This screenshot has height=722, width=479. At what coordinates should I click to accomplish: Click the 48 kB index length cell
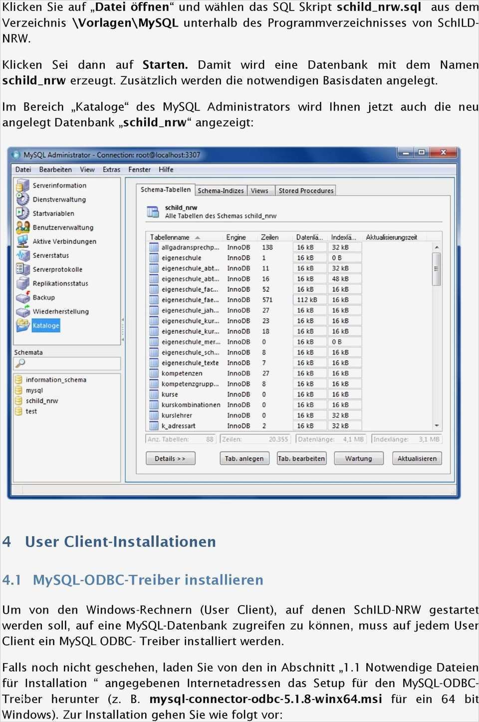pos(345,279)
